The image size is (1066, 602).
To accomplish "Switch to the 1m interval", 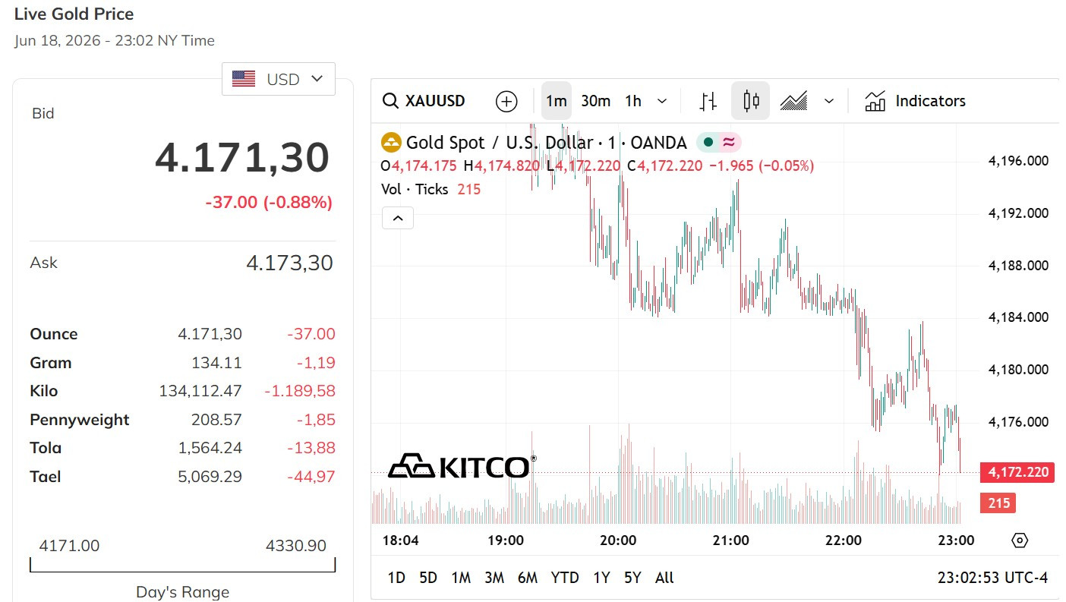I will pos(557,101).
